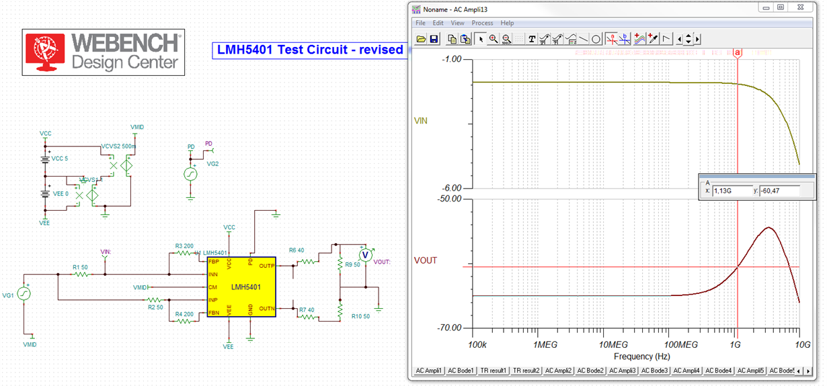Click the VG2 generator symbol
This screenshot has height=386, width=827.
[190, 174]
